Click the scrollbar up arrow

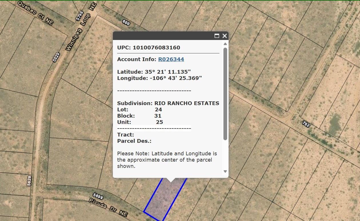click(225, 43)
